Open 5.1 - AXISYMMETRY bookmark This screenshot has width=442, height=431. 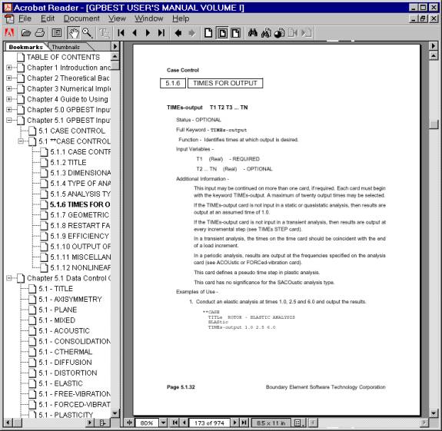(70, 299)
